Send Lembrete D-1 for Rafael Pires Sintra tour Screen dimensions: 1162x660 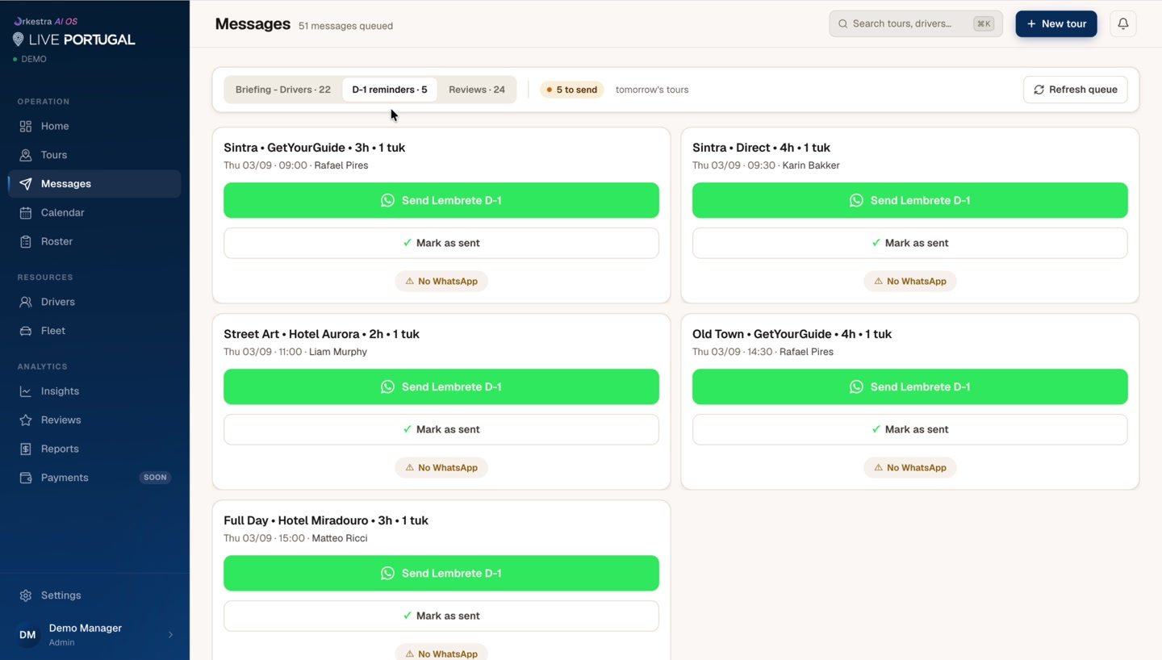(x=441, y=200)
